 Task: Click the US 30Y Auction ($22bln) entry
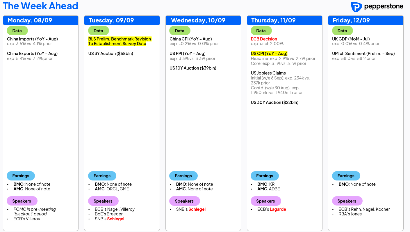point(274,102)
